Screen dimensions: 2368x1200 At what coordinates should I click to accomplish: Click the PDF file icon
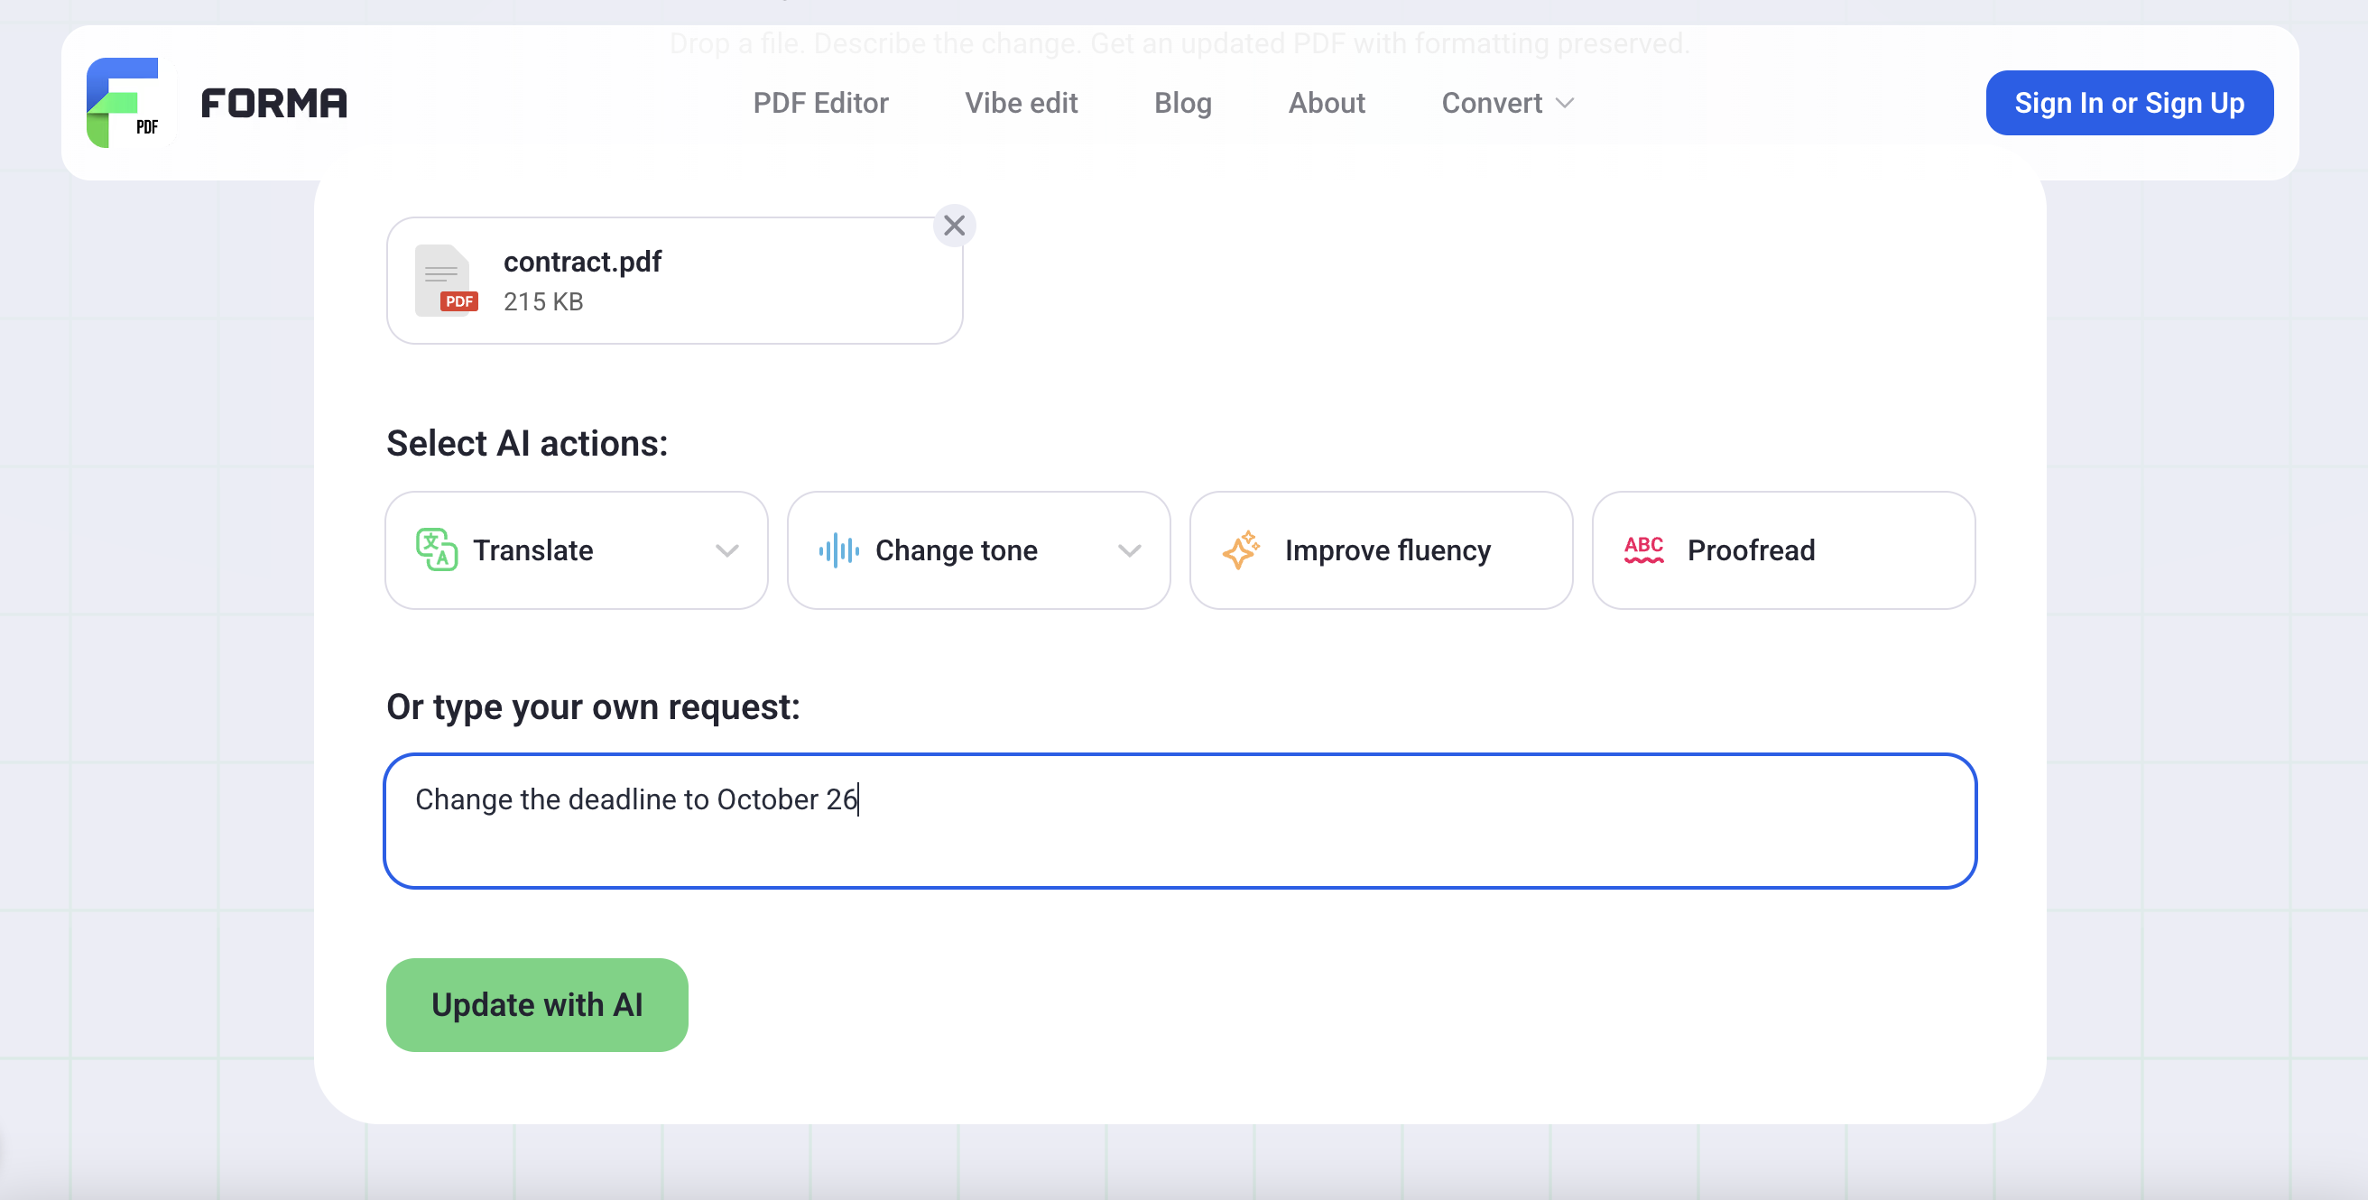tap(446, 281)
